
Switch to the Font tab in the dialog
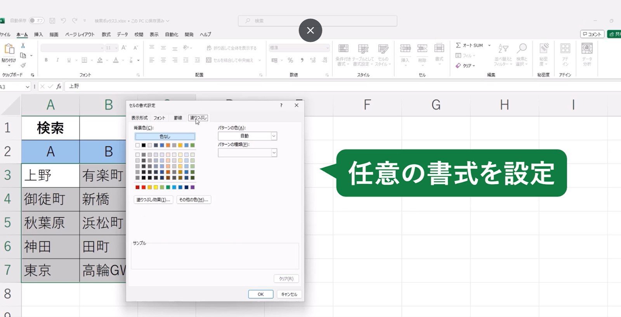pyautogui.click(x=159, y=118)
